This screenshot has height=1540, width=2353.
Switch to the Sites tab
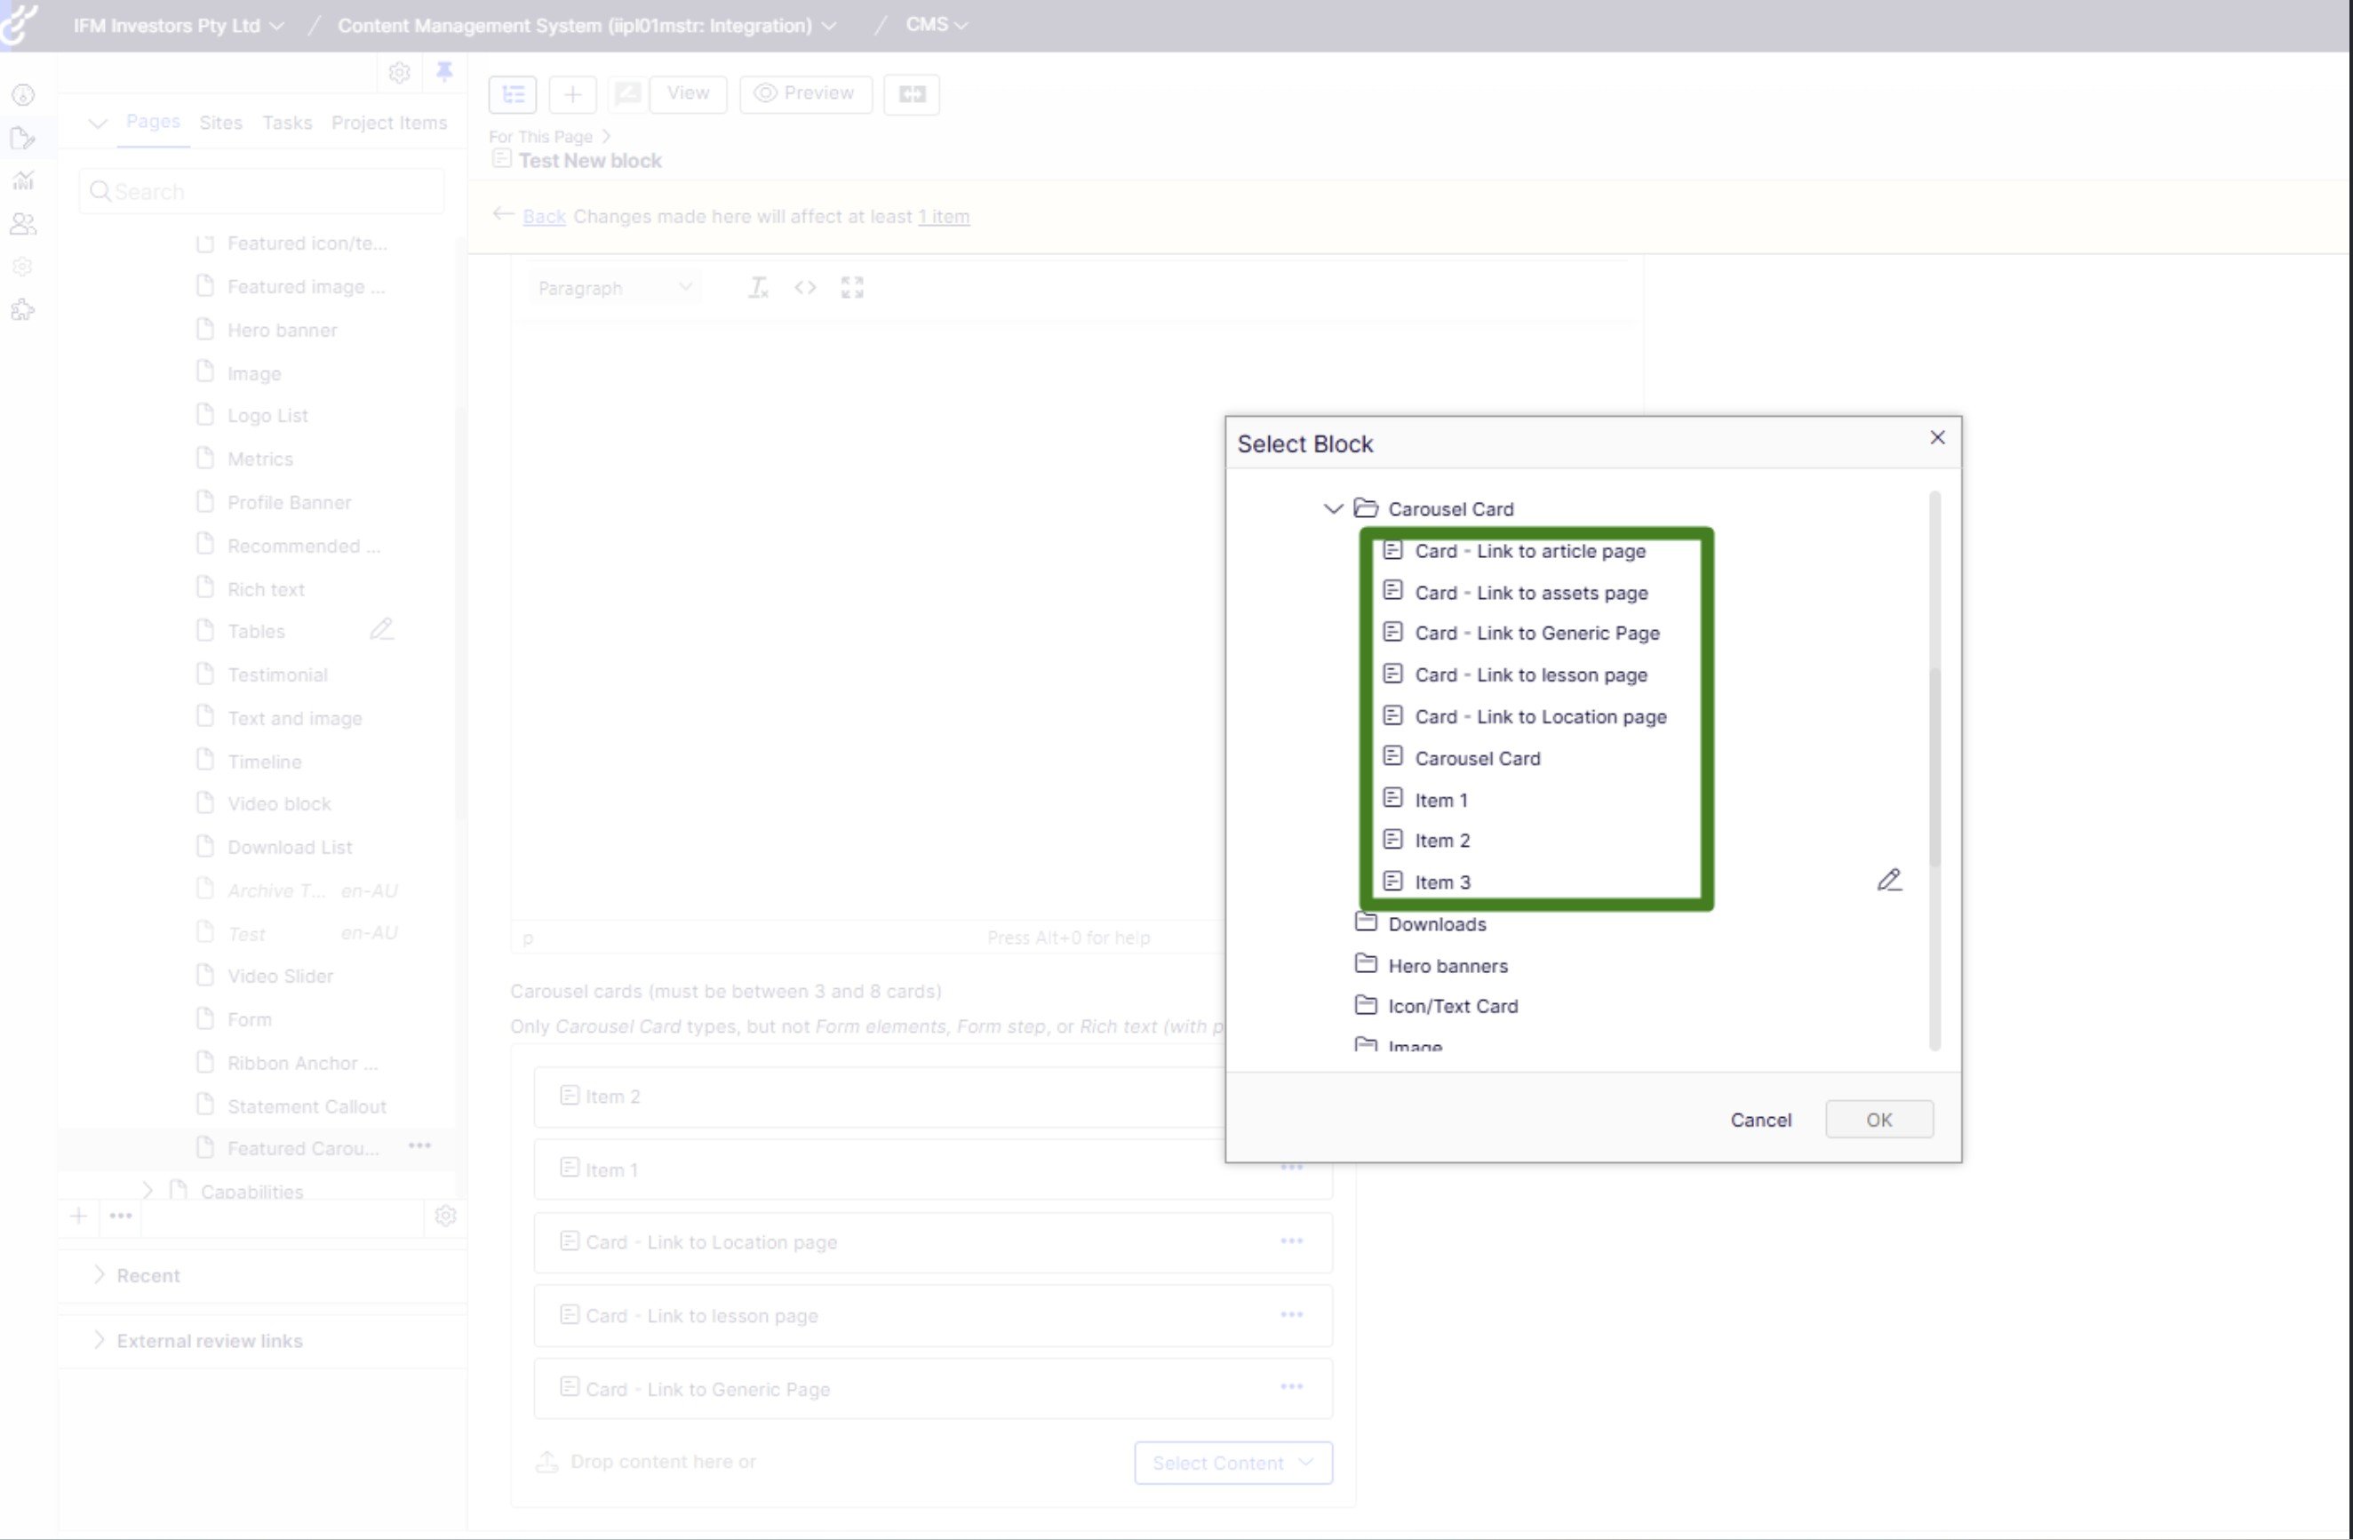(220, 123)
